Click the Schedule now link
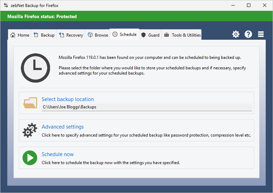The height and width of the screenshot is (193, 273). [58, 154]
